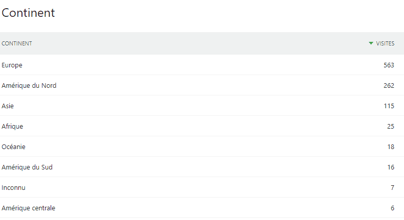Click the 563 visits value for Europe

(x=389, y=65)
